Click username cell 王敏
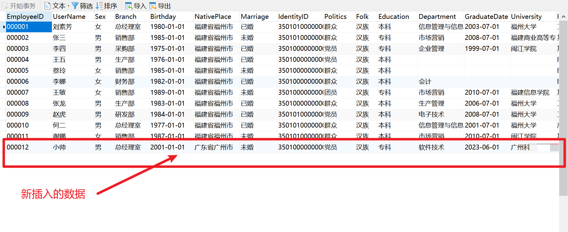The height and width of the screenshot is (232, 568). [73, 93]
